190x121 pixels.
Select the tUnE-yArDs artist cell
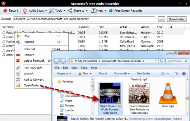click(127, 46)
